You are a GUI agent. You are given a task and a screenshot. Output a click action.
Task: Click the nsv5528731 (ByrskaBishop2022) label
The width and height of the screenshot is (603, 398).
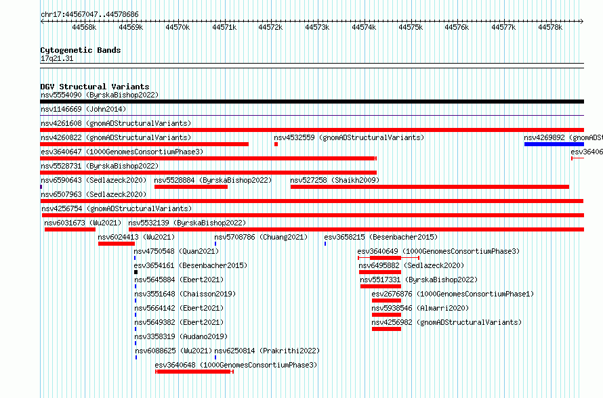100,166
